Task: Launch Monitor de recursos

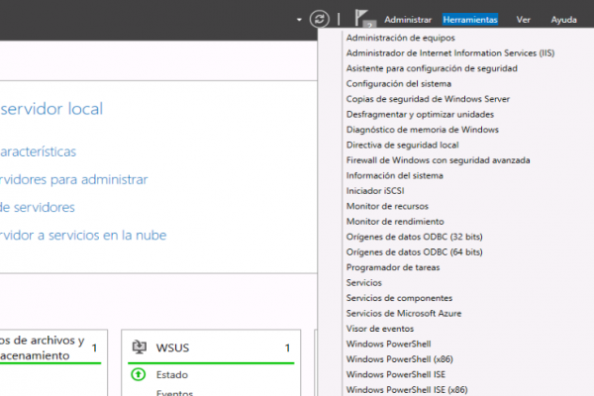Action: tap(387, 206)
